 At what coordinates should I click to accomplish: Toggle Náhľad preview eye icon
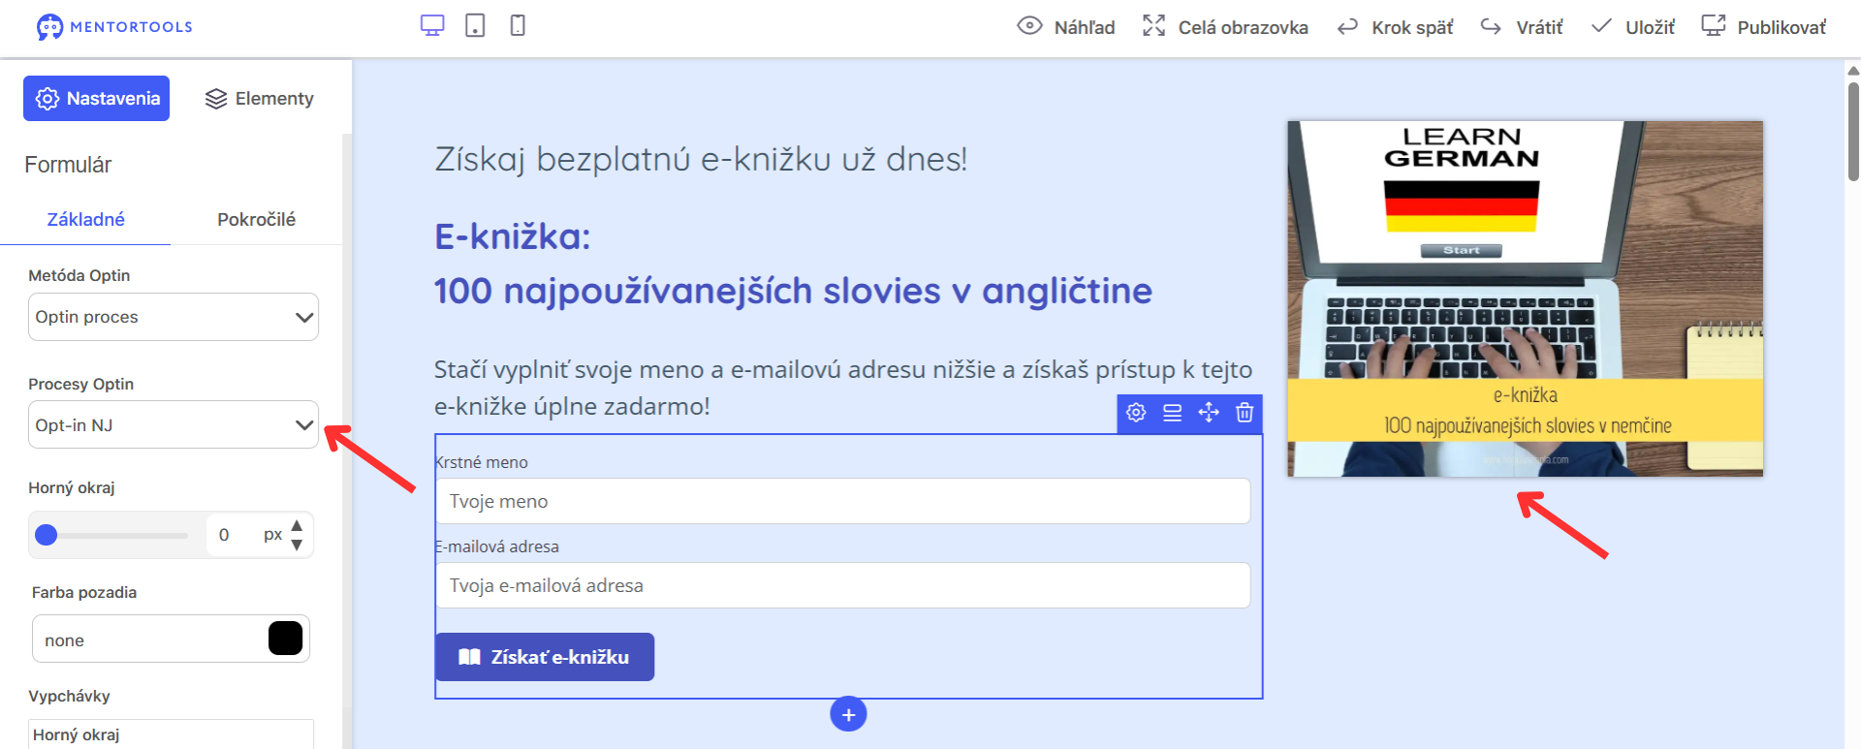coord(1029,26)
